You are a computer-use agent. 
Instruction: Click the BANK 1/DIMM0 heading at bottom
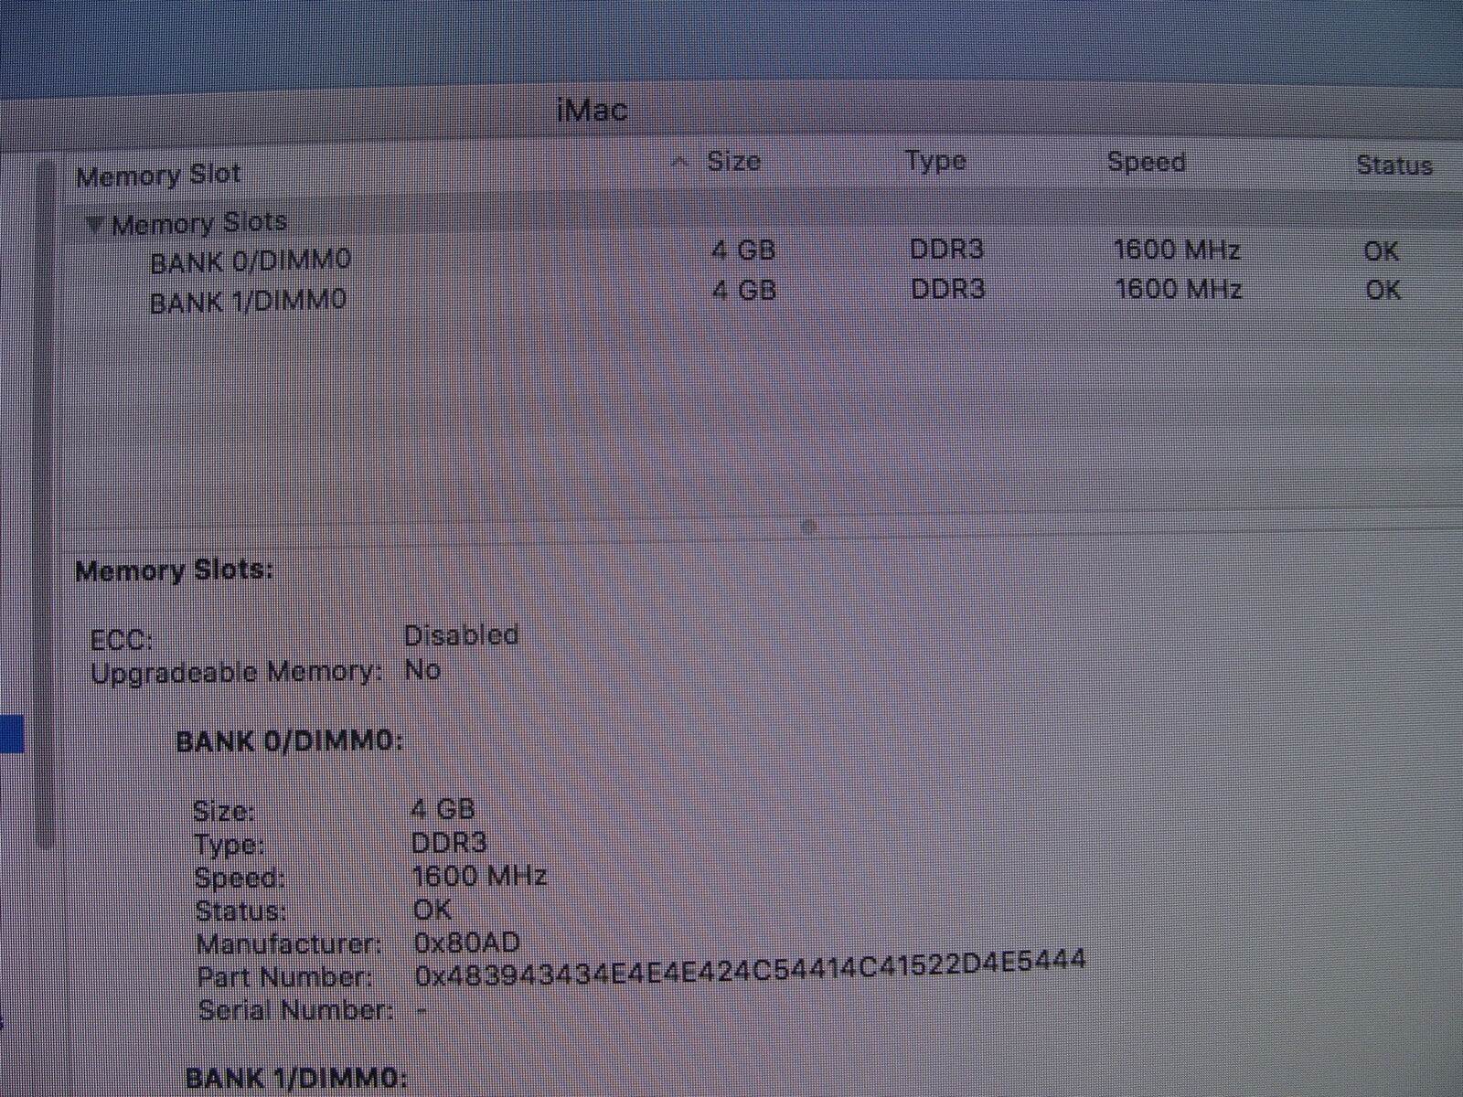pos(295,1078)
